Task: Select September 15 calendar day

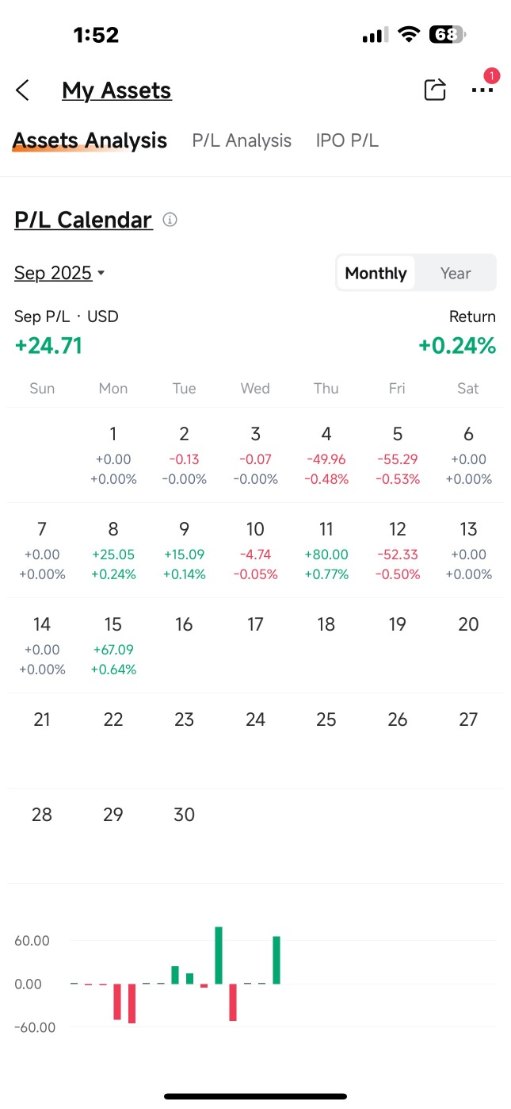Action: [x=113, y=645]
